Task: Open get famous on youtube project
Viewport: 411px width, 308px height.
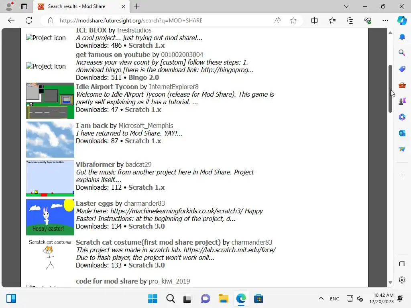Action: click(x=113, y=55)
